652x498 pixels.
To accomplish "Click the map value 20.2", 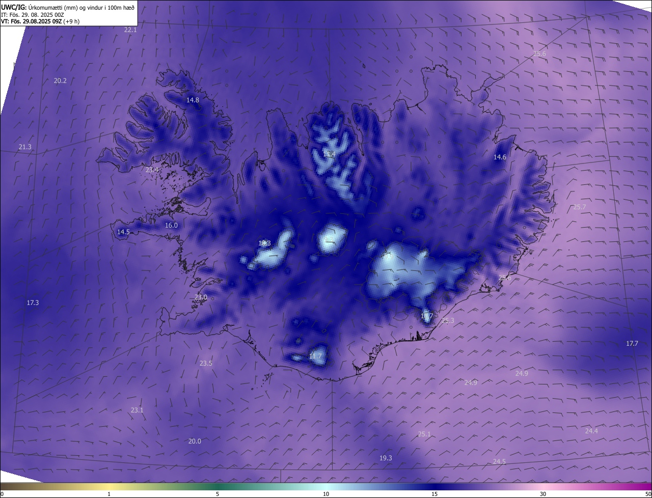I will tap(60, 80).
